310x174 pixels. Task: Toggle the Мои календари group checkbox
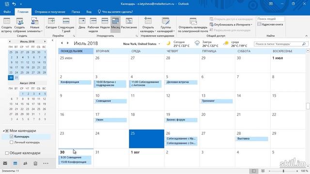[x=7, y=131]
